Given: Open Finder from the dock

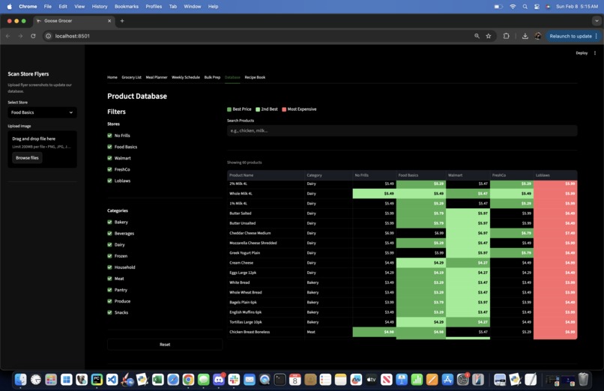Looking at the screenshot, I should [20, 380].
